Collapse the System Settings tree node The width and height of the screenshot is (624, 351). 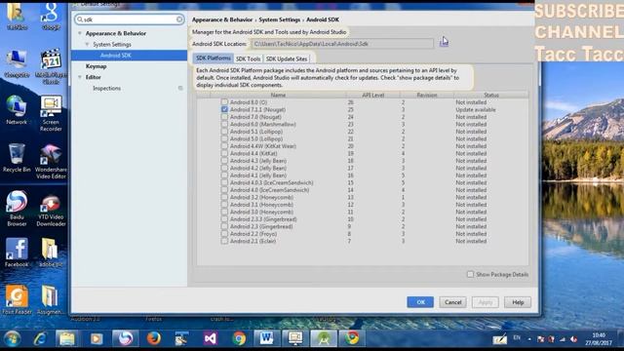click(x=87, y=44)
